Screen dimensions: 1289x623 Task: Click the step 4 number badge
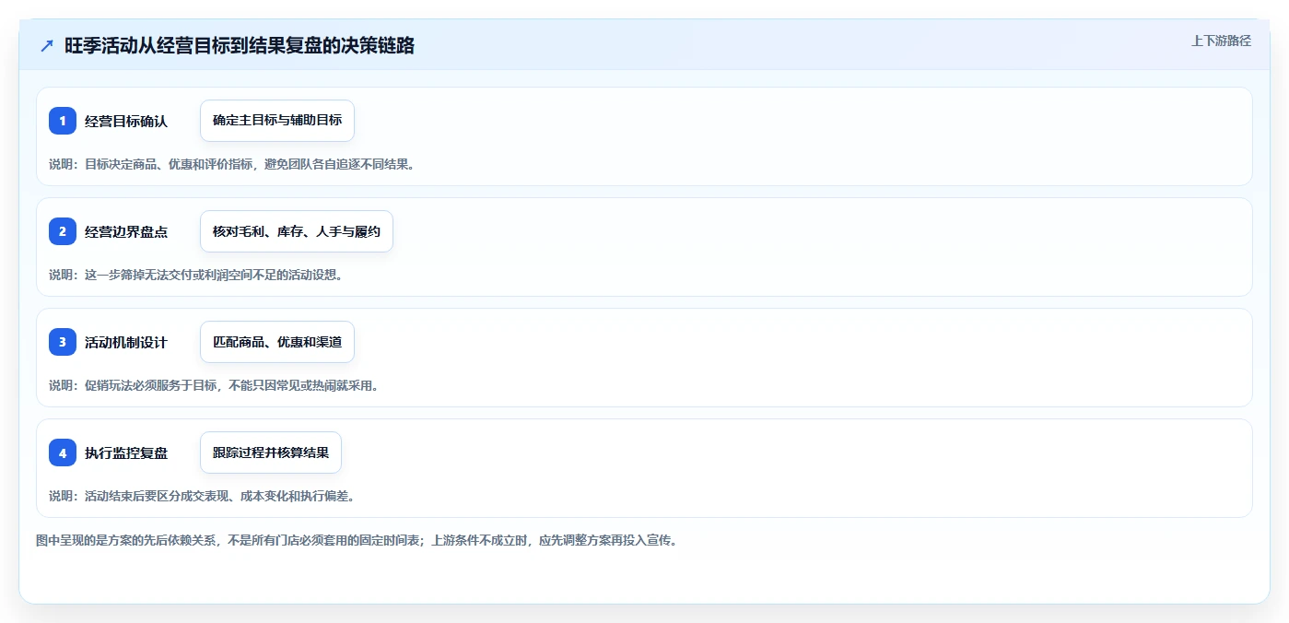pos(63,453)
